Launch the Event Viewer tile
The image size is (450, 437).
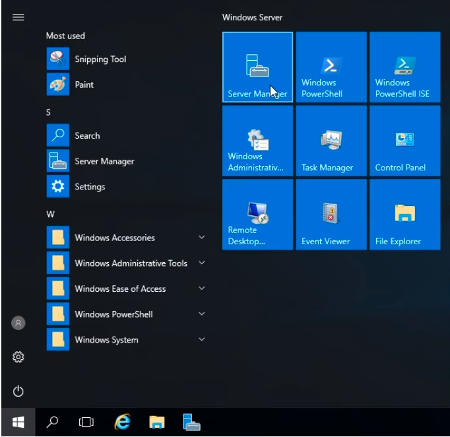click(331, 215)
